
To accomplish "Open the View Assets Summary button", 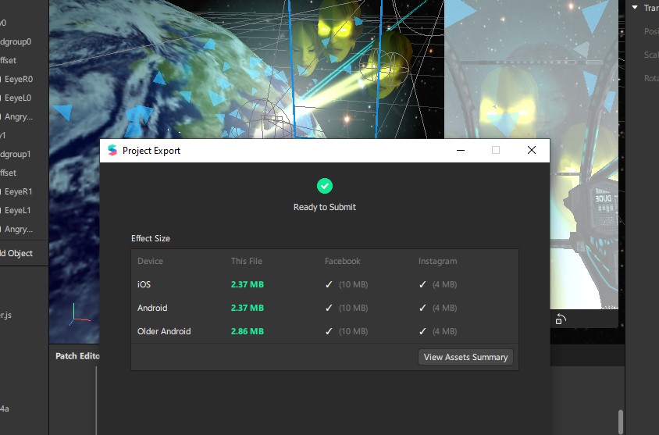I will pos(465,357).
